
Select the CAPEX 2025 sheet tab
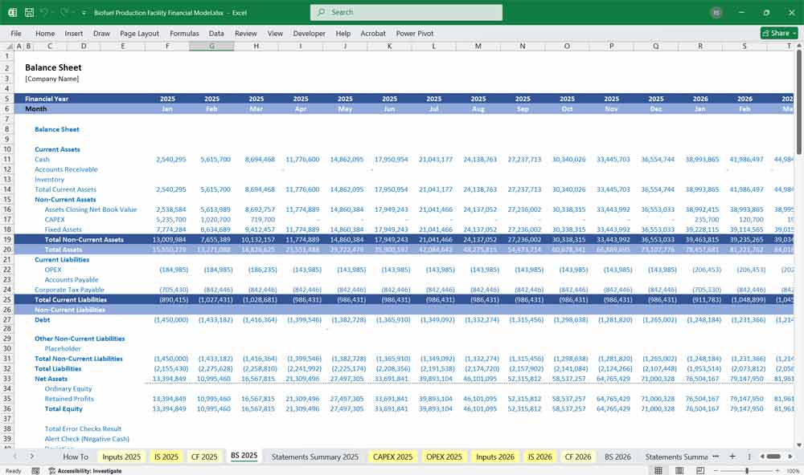pyautogui.click(x=392, y=456)
